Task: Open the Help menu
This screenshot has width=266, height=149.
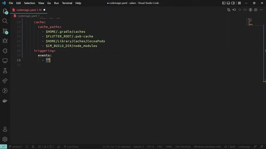Action: click(78, 3)
